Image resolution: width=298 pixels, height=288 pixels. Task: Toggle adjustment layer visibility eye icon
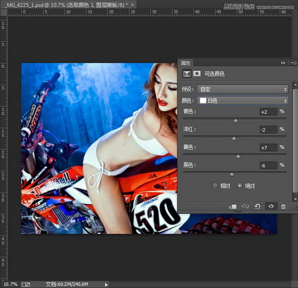271,206
